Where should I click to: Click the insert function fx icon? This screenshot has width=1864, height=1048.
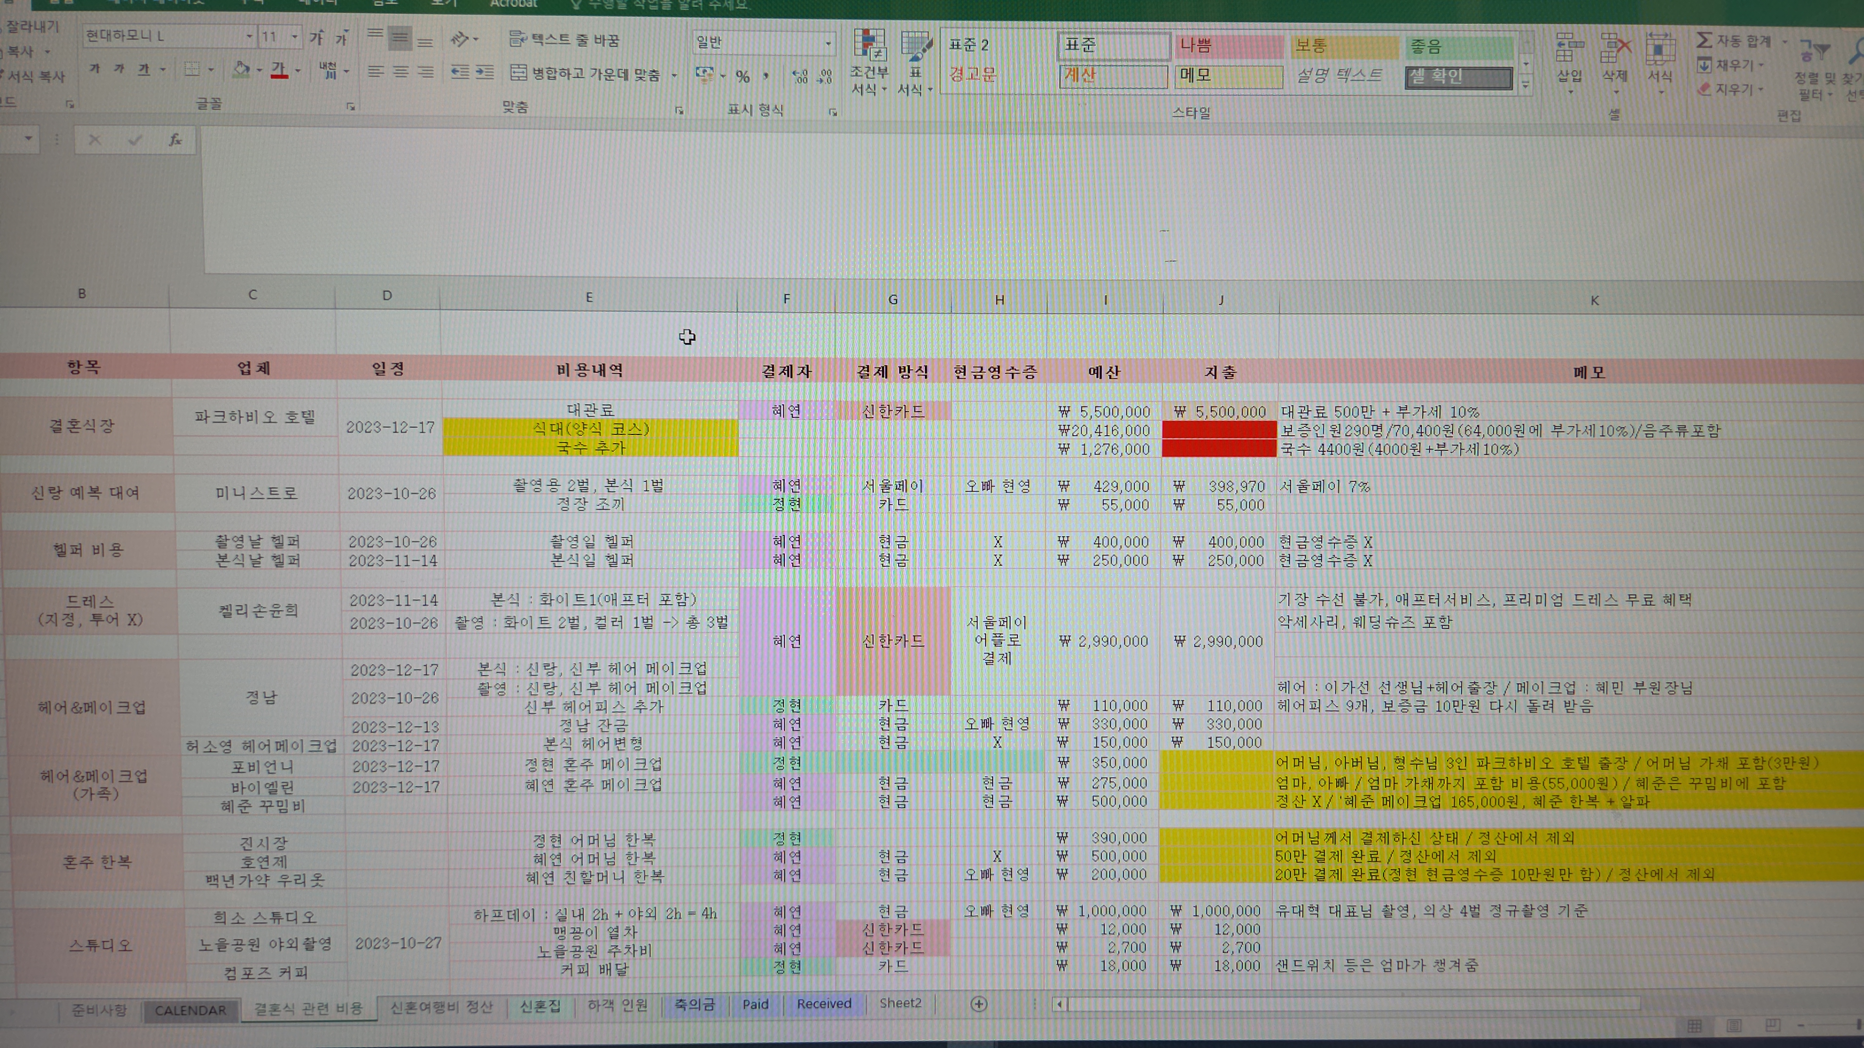(x=175, y=140)
